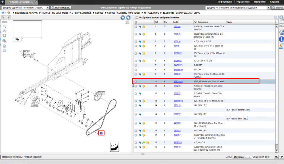This screenshot has height=164, width=284.
Task: Open the 'Цены' price type dropdown
Action: (249, 157)
